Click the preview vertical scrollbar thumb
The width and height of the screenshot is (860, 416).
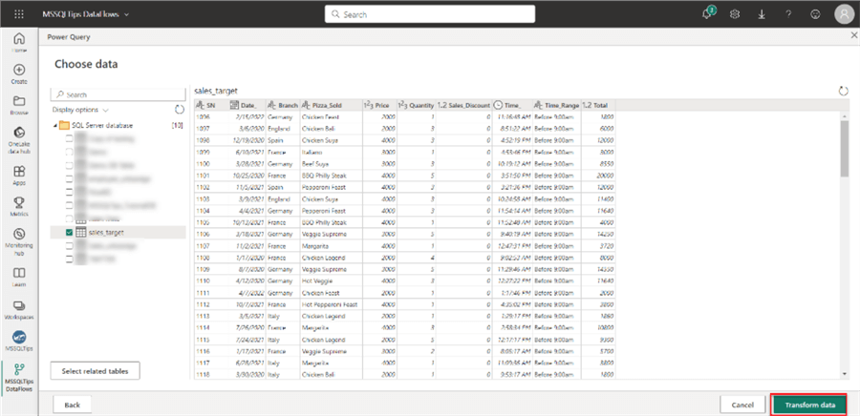coord(844,147)
